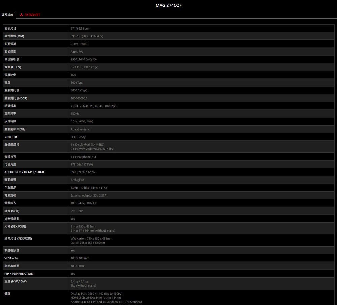Click the Anti-glare surface treatment value
The height and width of the screenshot is (305, 337).
pos(77,180)
